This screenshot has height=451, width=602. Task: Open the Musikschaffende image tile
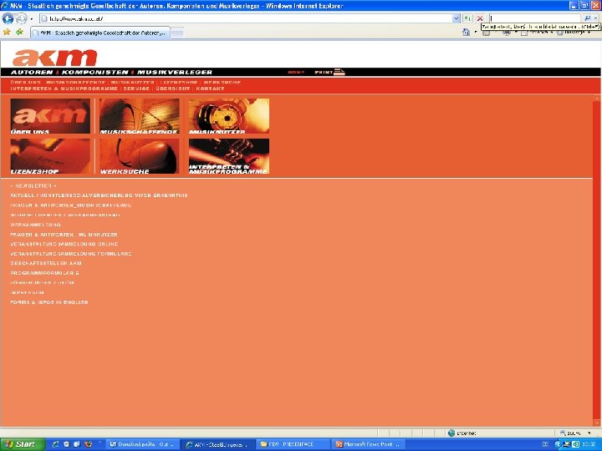(x=140, y=116)
